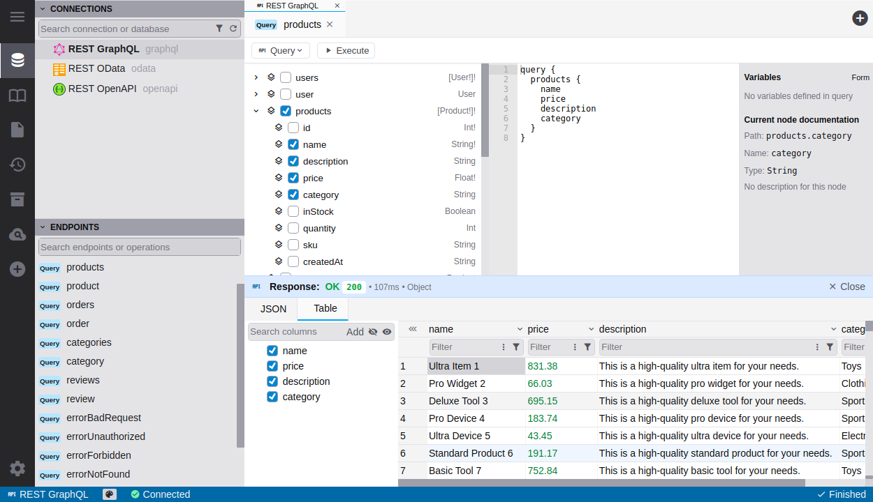The height and width of the screenshot is (502, 873).
Task: Show all columns with the eye icon
Action: 387,331
